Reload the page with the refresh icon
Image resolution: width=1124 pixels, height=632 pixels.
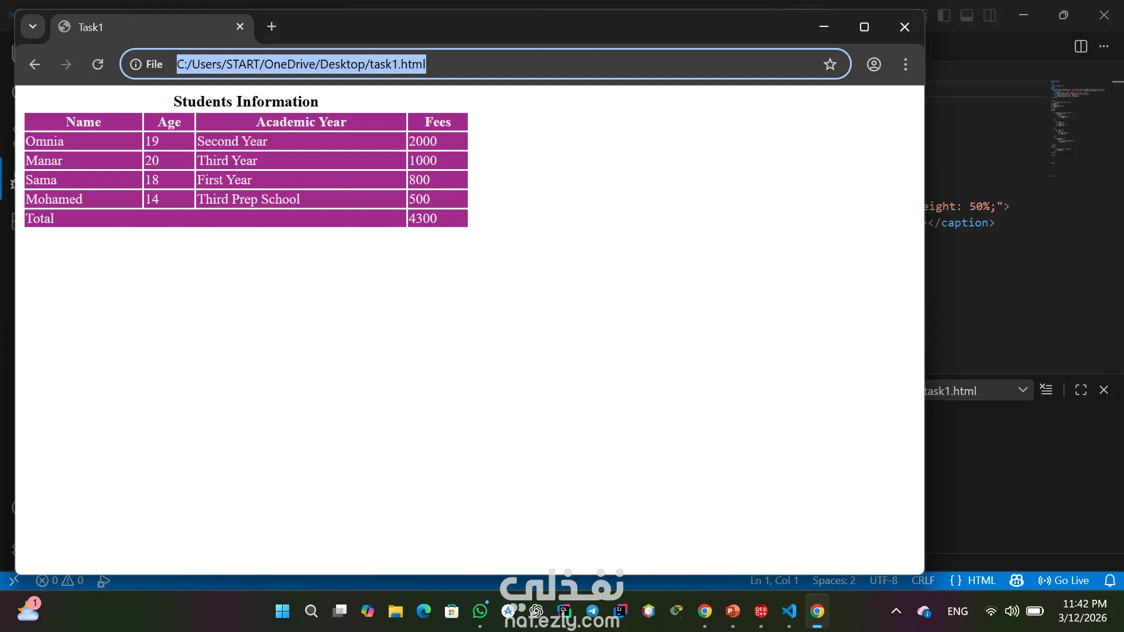click(x=98, y=64)
